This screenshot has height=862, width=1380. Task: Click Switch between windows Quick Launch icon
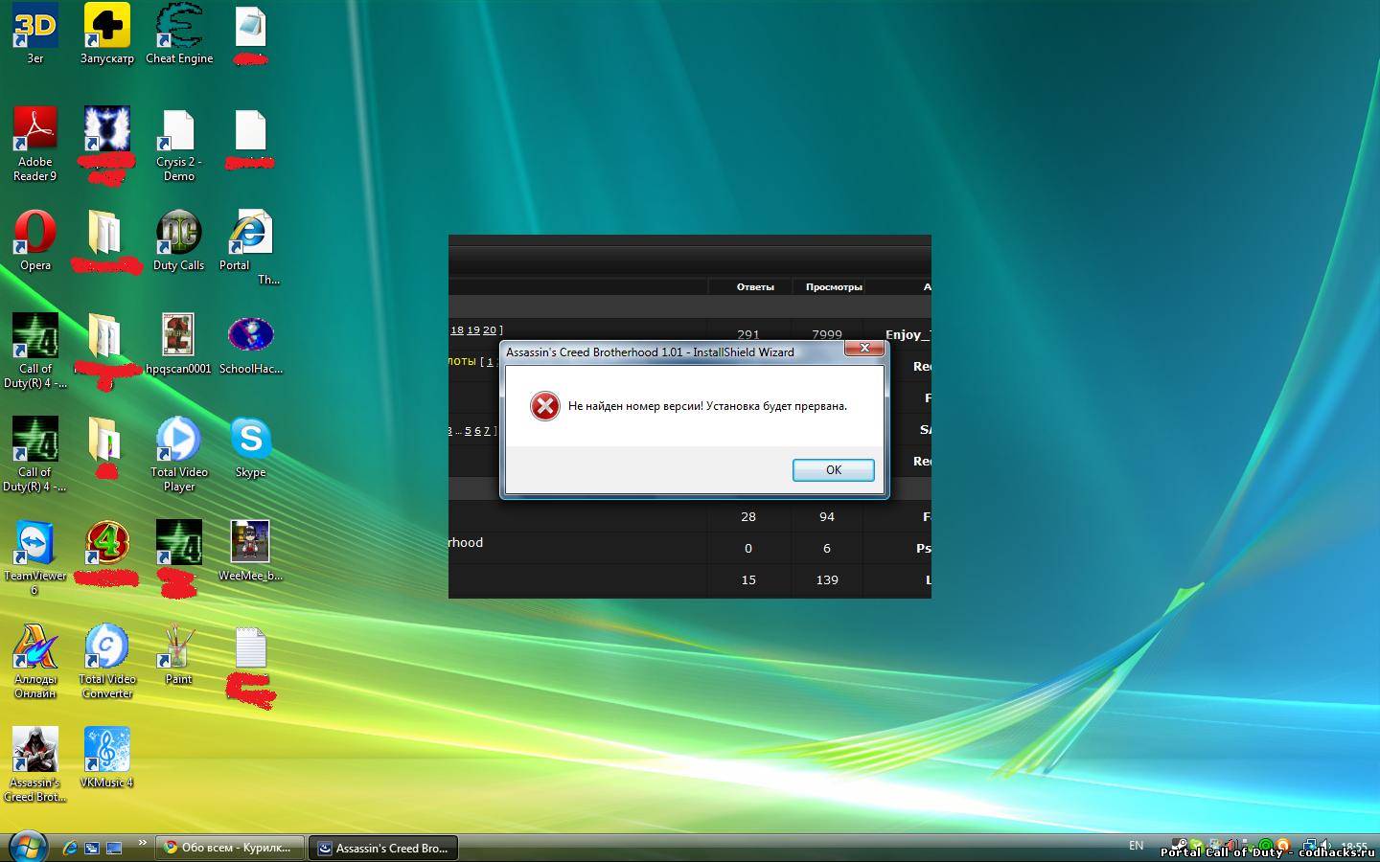(x=92, y=848)
